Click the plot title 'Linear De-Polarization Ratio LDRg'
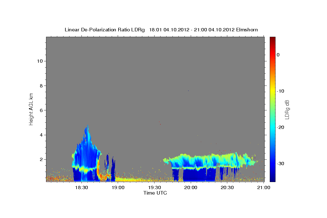This screenshot has width=327, height=218. (105, 30)
